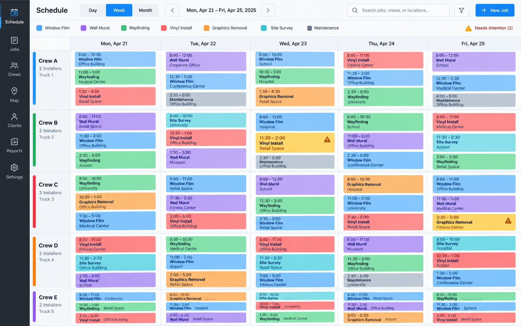The image size is (521, 326).
Task: Open the Crews sidebar icon
Action: (x=14, y=65)
